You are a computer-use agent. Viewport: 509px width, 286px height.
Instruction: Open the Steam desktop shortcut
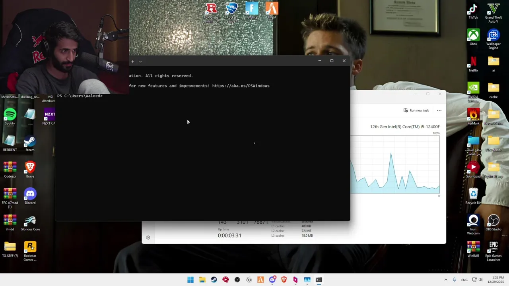click(x=30, y=144)
